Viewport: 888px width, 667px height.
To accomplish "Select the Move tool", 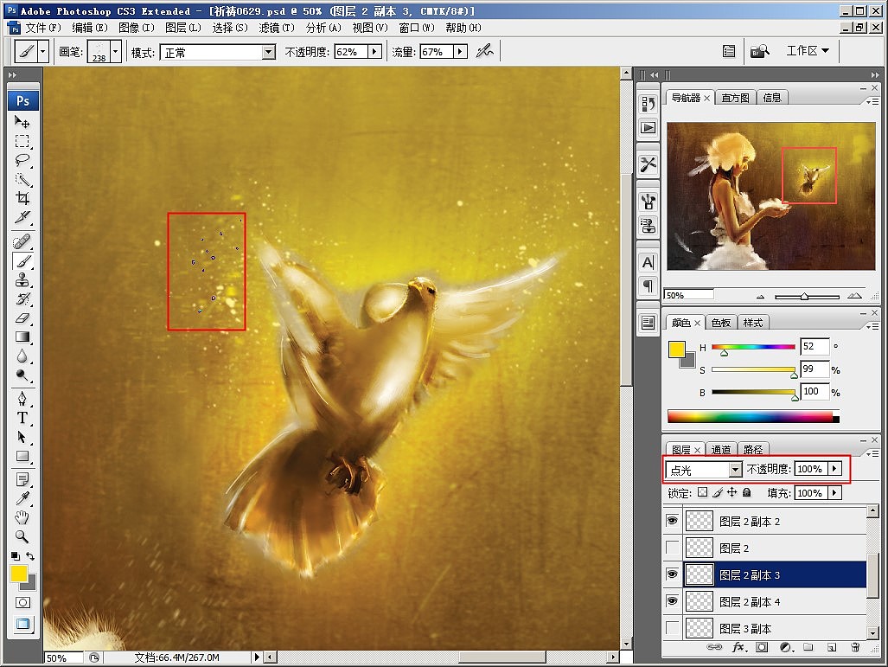I will click(22, 122).
